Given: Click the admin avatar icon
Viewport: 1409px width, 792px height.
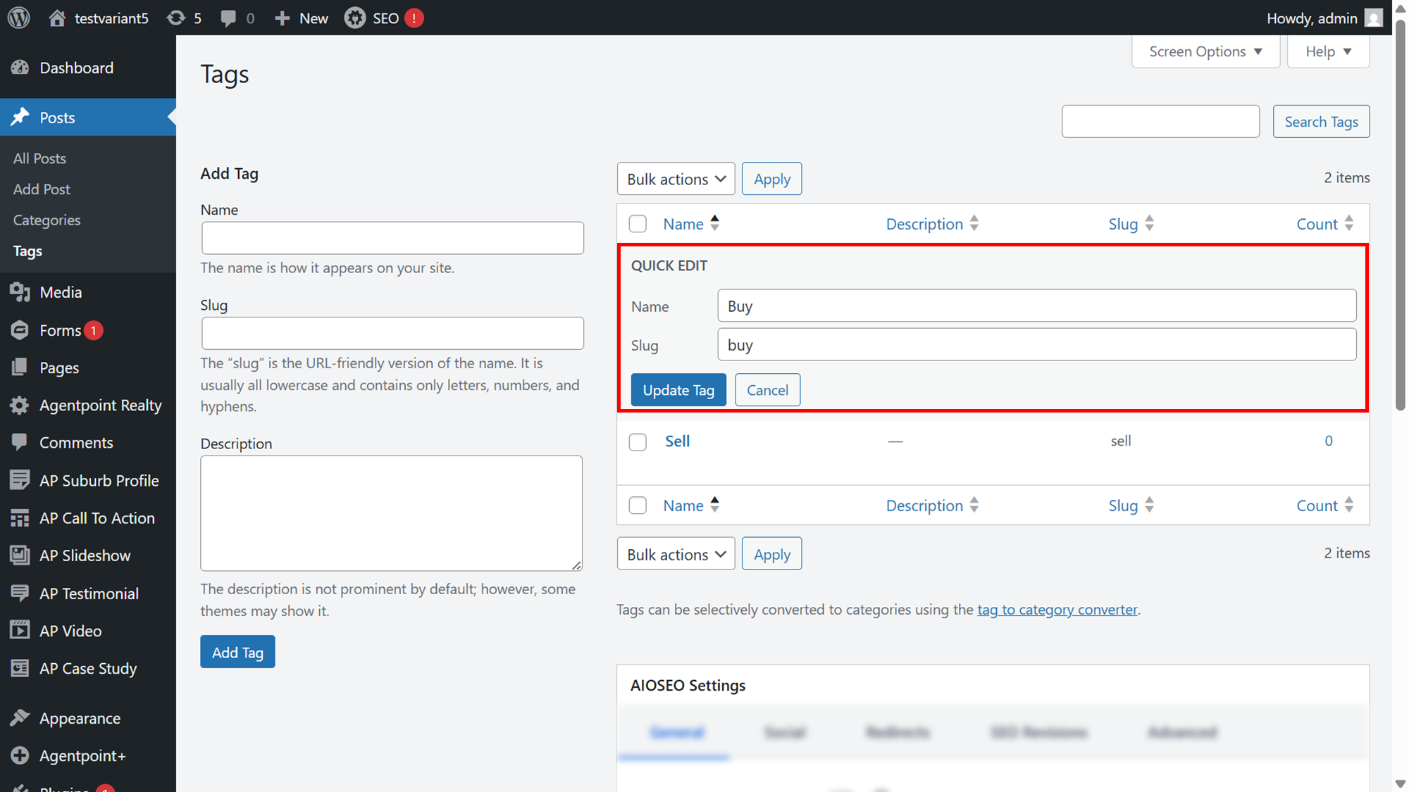Looking at the screenshot, I should 1373,18.
